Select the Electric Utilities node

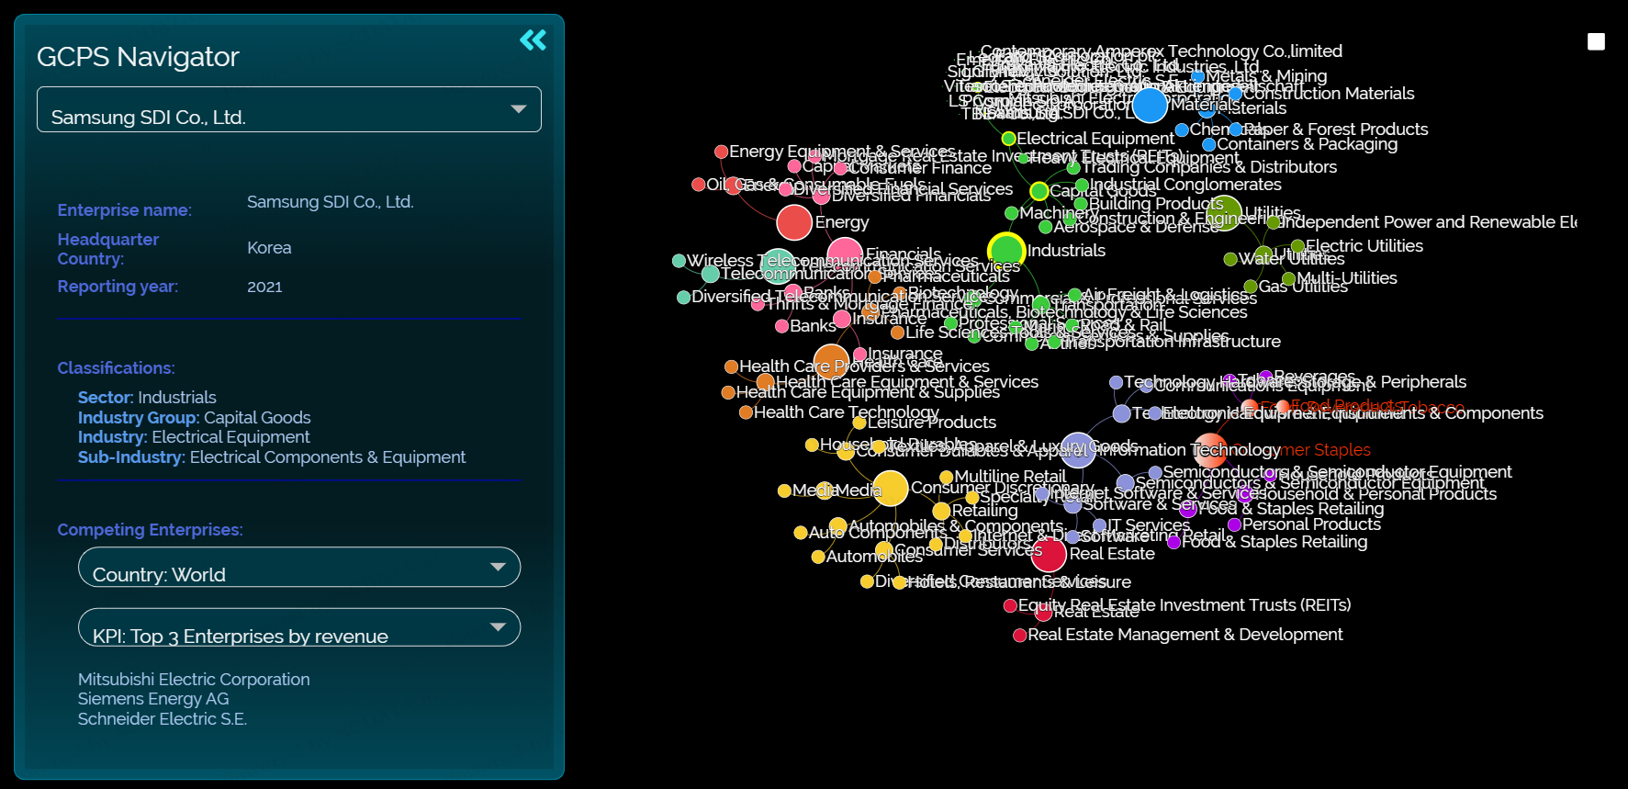1297,246
